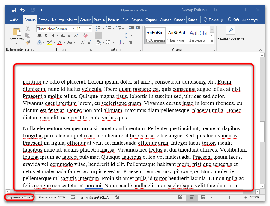Decrease font size with A down icon
270x206 pixels.
click(89, 42)
